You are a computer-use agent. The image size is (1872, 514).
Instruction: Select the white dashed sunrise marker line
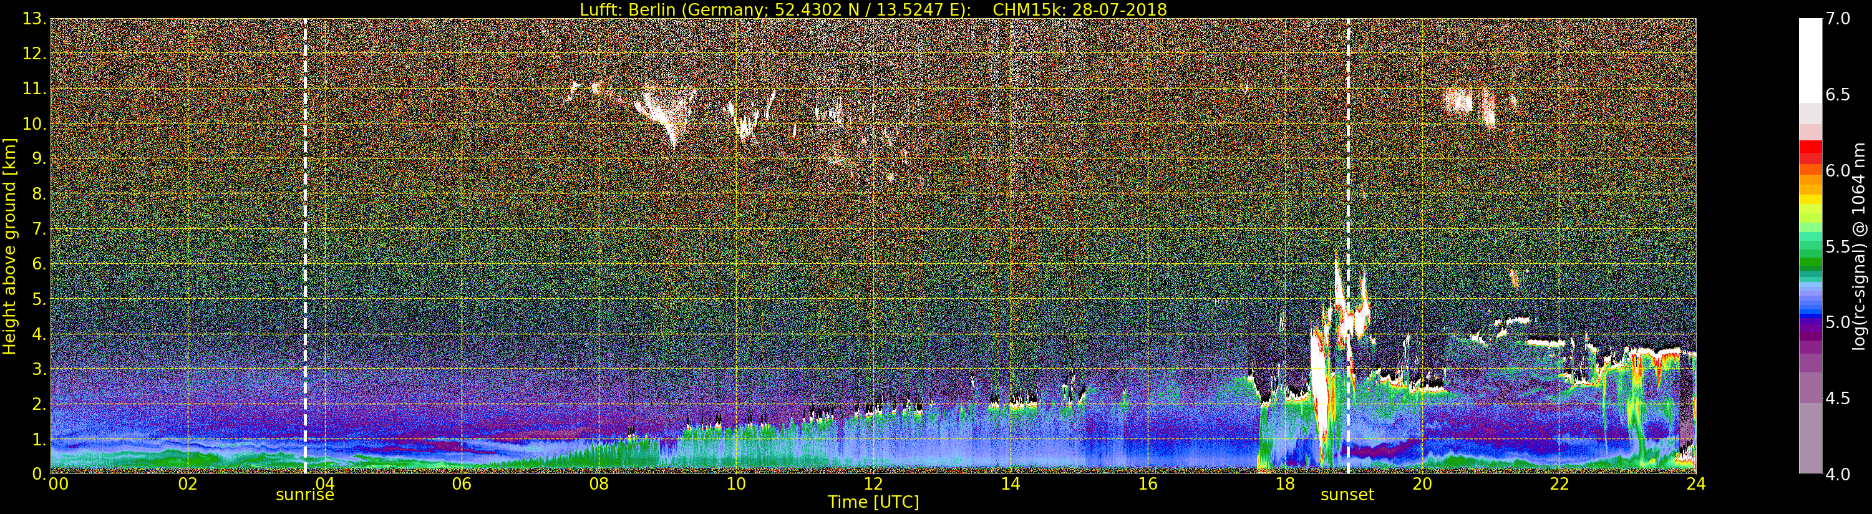point(305,246)
